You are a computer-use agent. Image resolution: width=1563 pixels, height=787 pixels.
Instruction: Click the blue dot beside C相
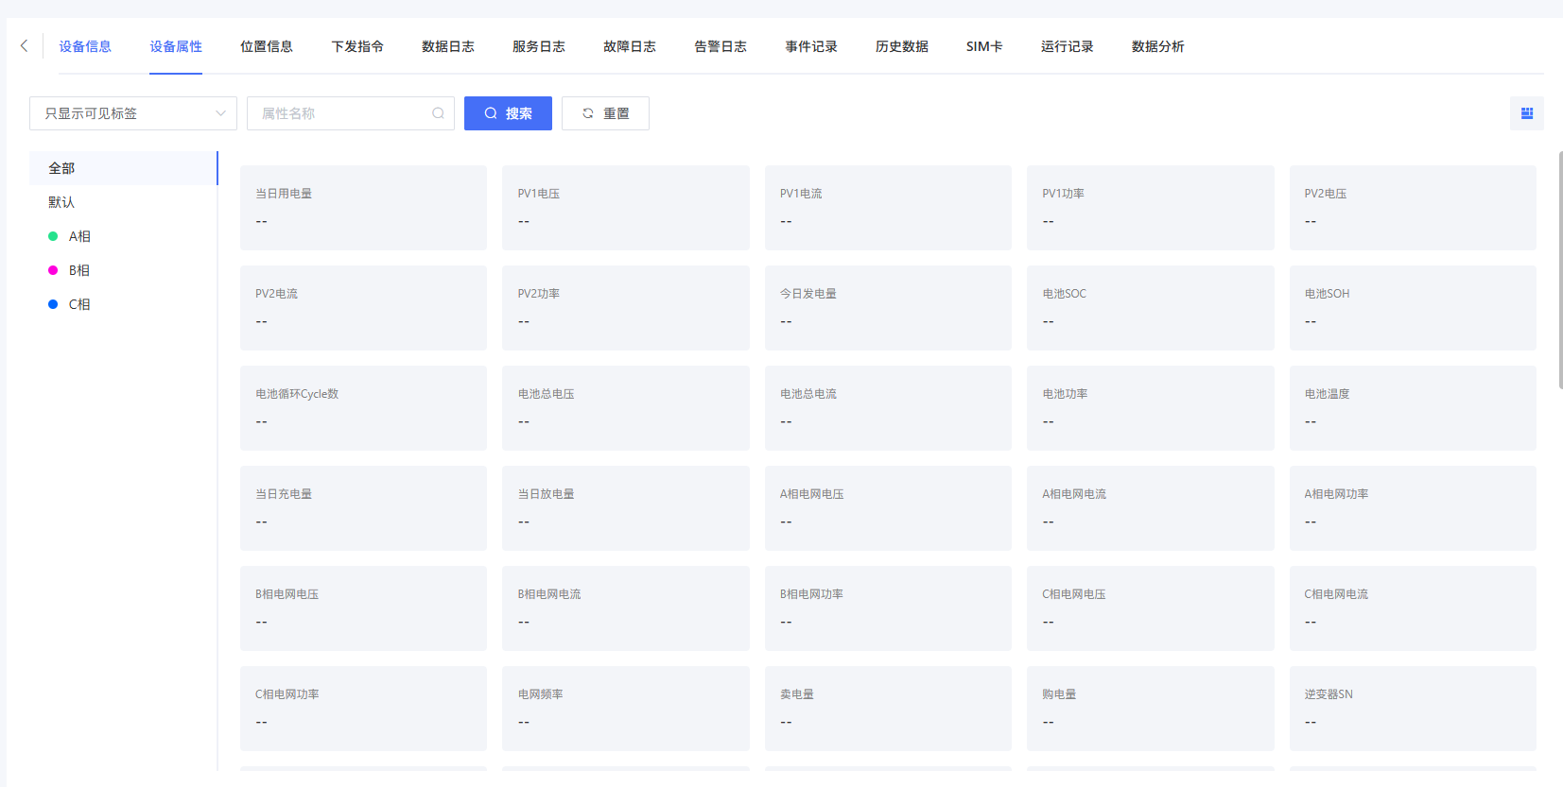[53, 304]
